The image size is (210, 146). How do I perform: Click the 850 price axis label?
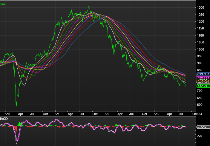200,70
